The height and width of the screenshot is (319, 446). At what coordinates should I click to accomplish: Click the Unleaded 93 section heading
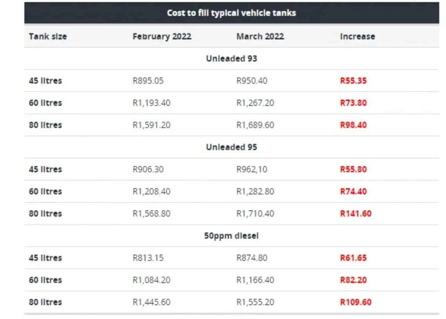(x=232, y=59)
